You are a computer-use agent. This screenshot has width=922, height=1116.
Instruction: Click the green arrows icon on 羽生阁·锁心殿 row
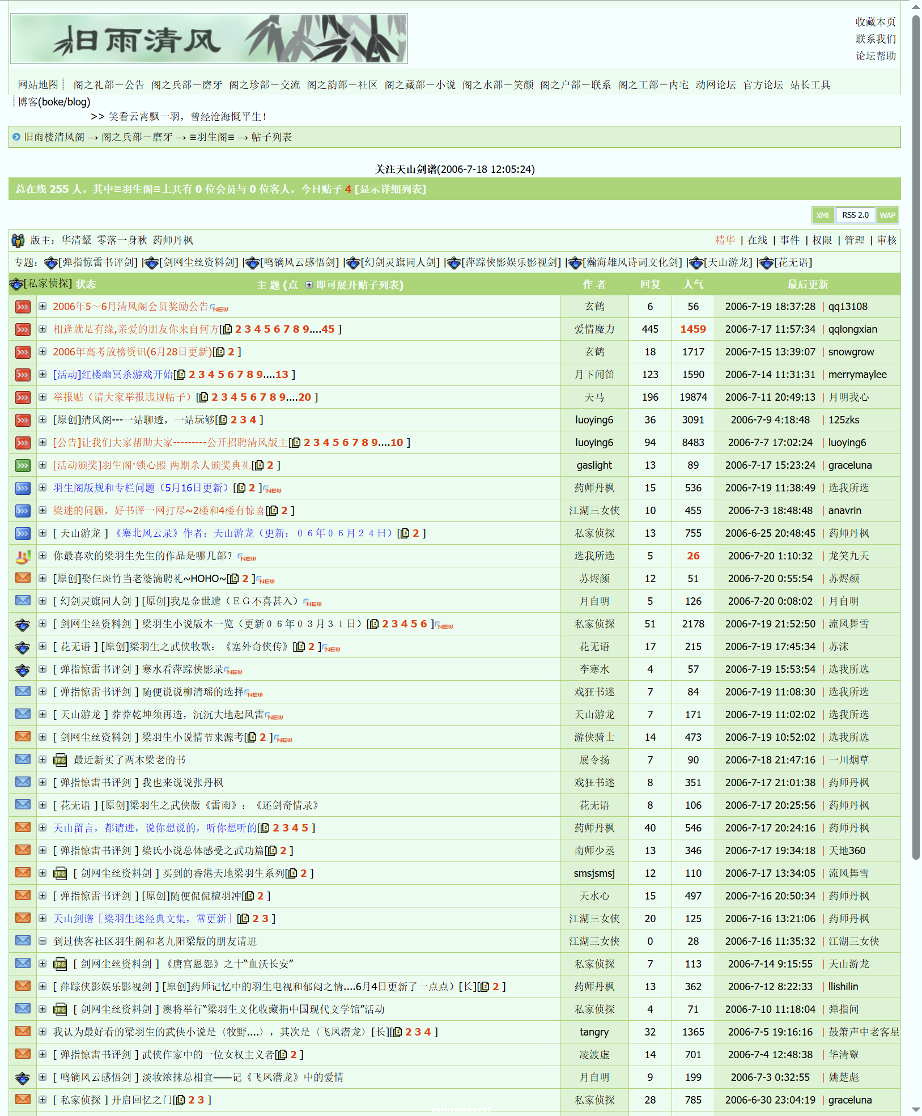(x=22, y=465)
